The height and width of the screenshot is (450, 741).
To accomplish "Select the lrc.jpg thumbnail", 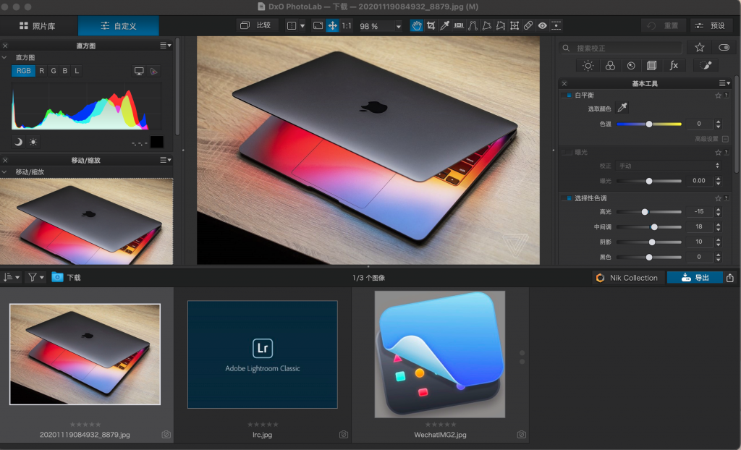I will tap(263, 355).
